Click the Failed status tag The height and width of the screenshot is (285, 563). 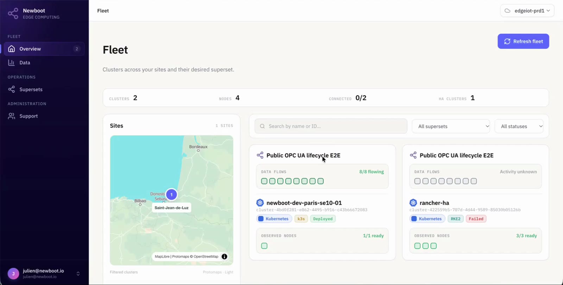click(x=476, y=219)
